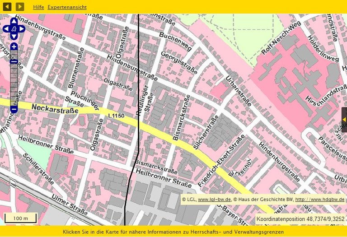
Task: Zoom in with the plus button
Action: pyautogui.click(x=14, y=47)
